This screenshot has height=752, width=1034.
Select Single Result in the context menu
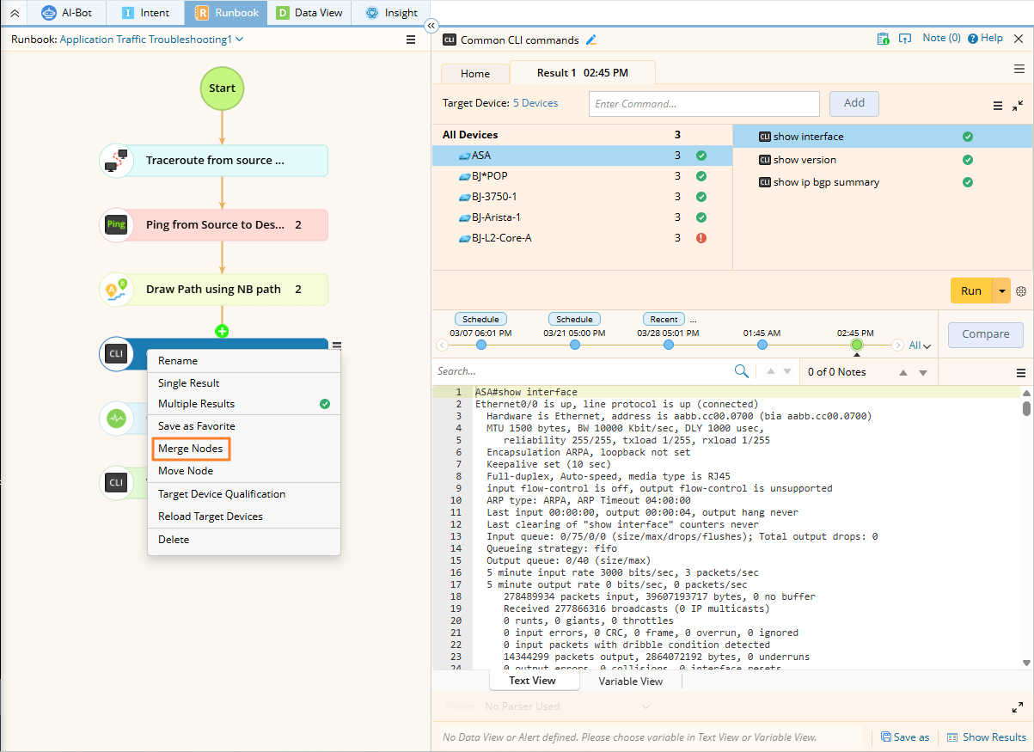pyautogui.click(x=189, y=383)
